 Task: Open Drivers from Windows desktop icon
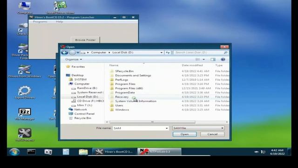coord(25,71)
